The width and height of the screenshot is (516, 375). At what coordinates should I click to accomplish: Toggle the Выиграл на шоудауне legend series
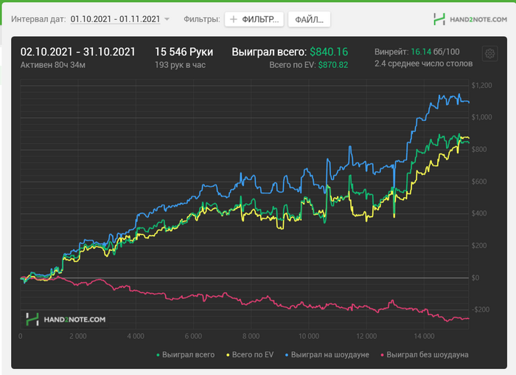327,354
